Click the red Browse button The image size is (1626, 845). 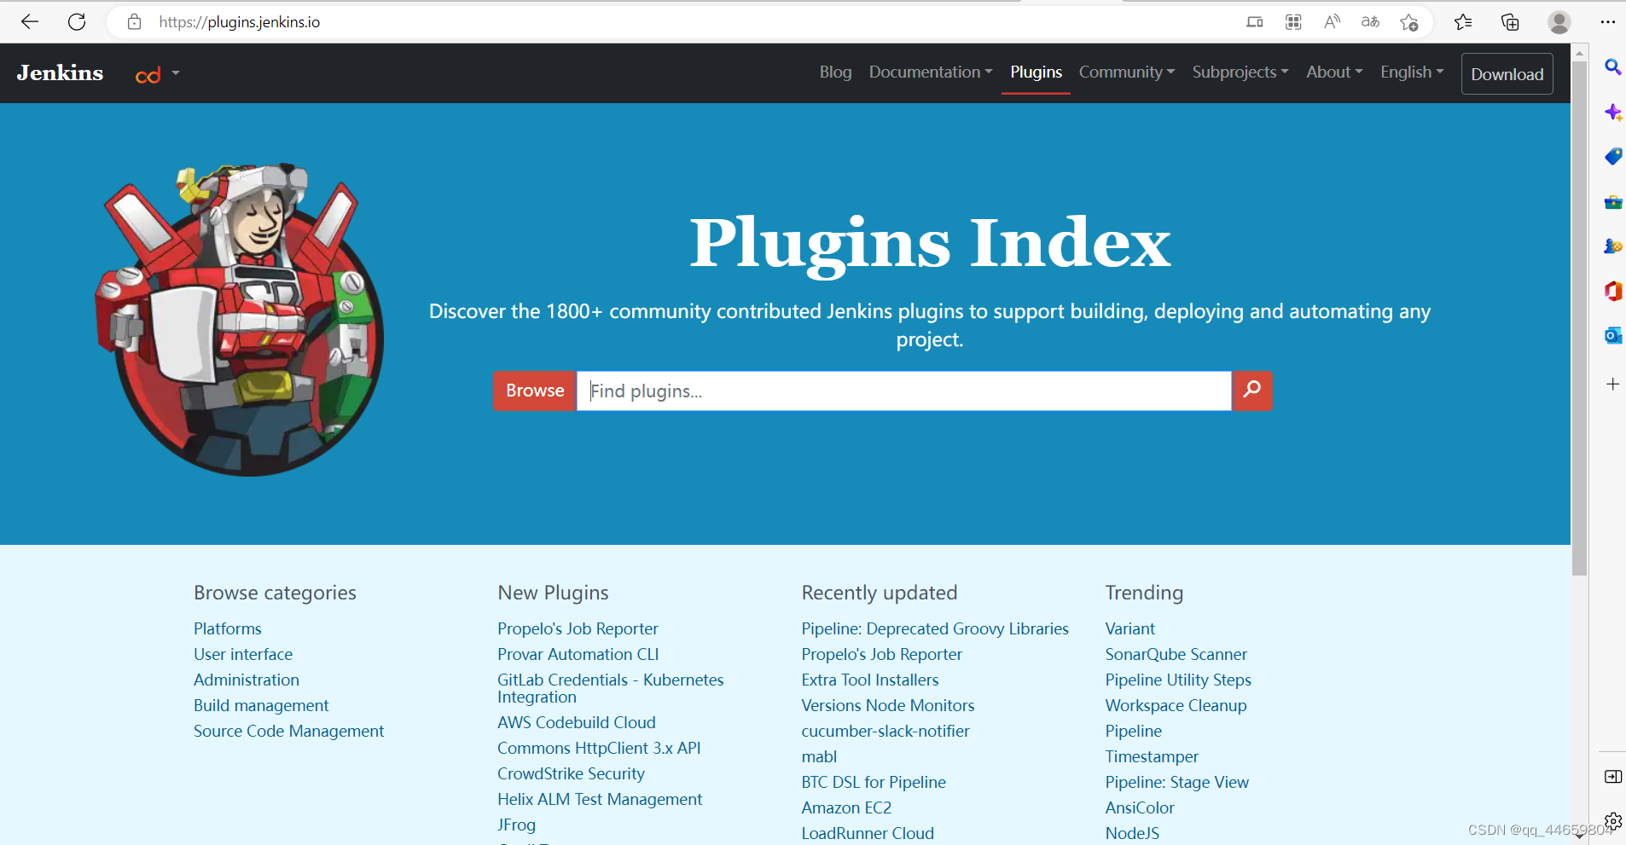tap(535, 391)
